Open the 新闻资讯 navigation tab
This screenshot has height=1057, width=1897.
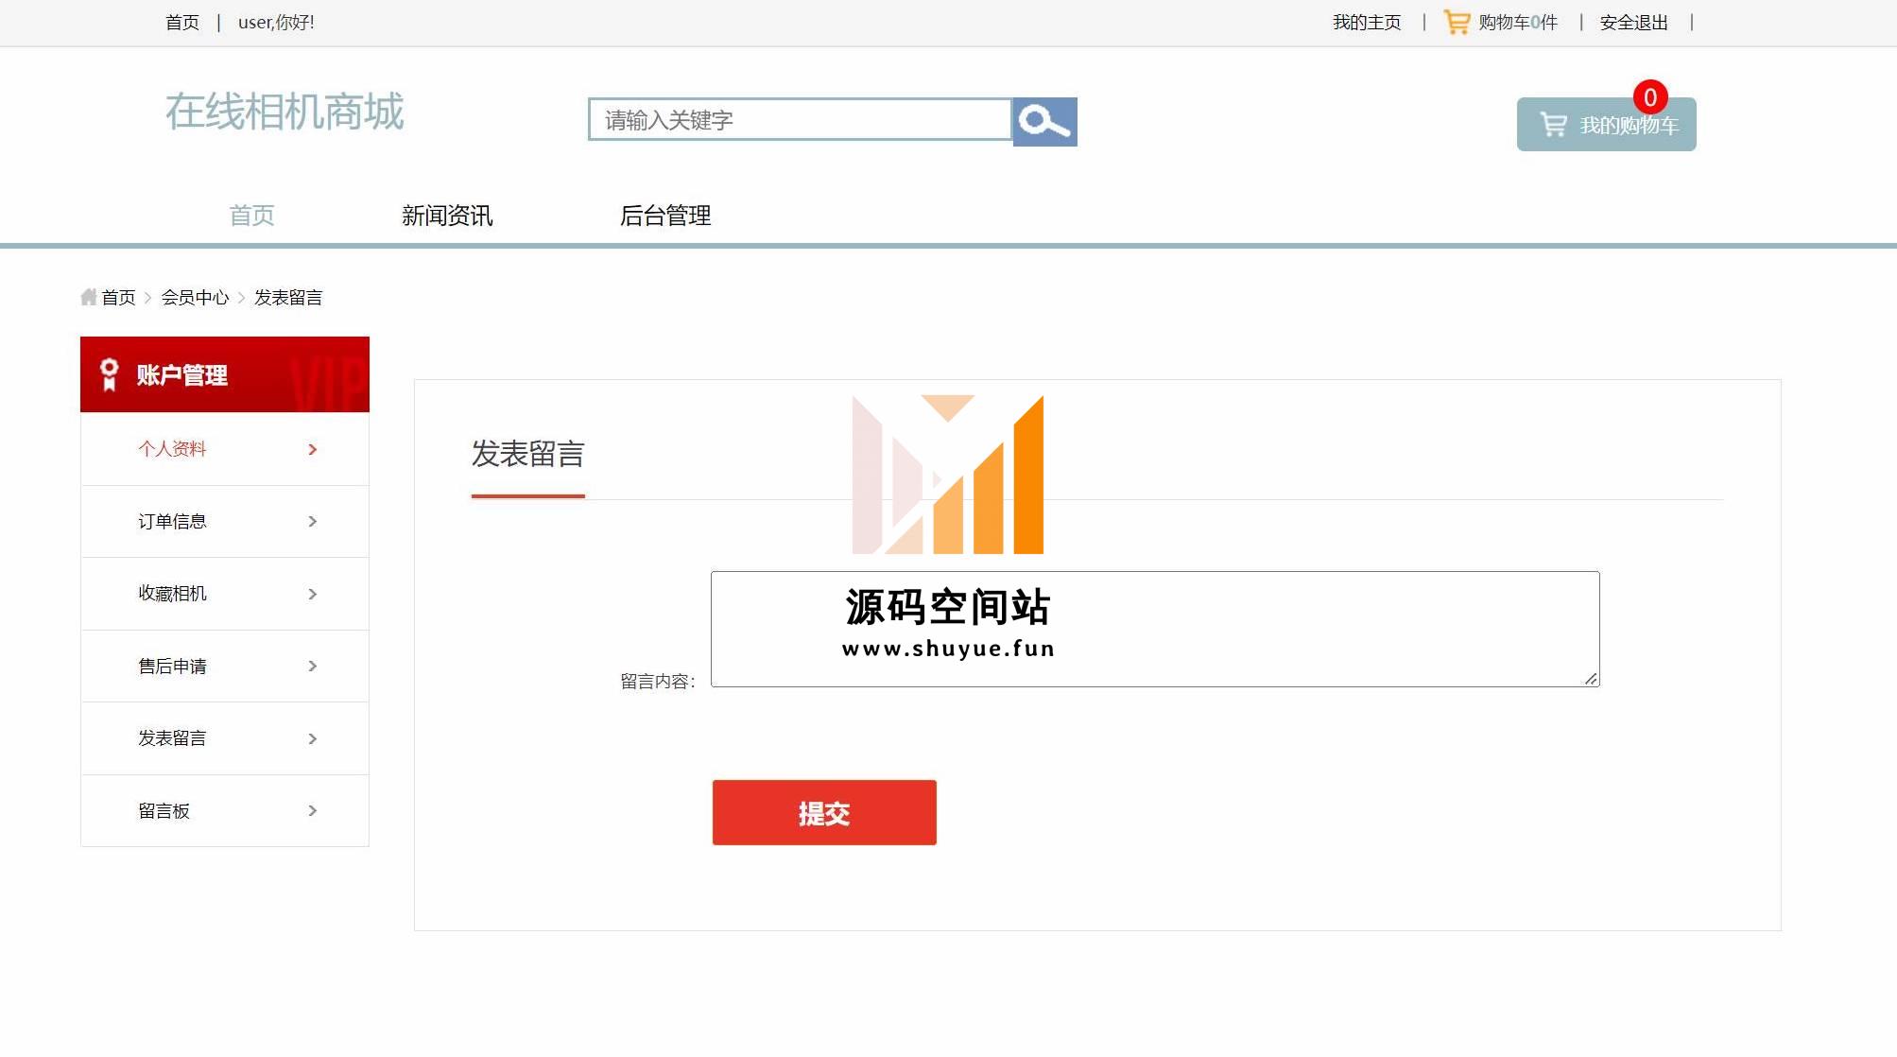[x=447, y=216]
